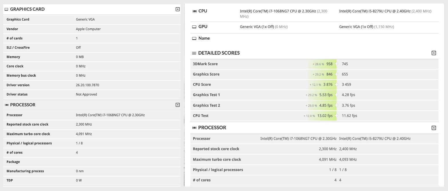The image size is (448, 191).
Task: Click the i5-8279U CPU name in comparison header
Action: pyautogui.click(x=375, y=11)
